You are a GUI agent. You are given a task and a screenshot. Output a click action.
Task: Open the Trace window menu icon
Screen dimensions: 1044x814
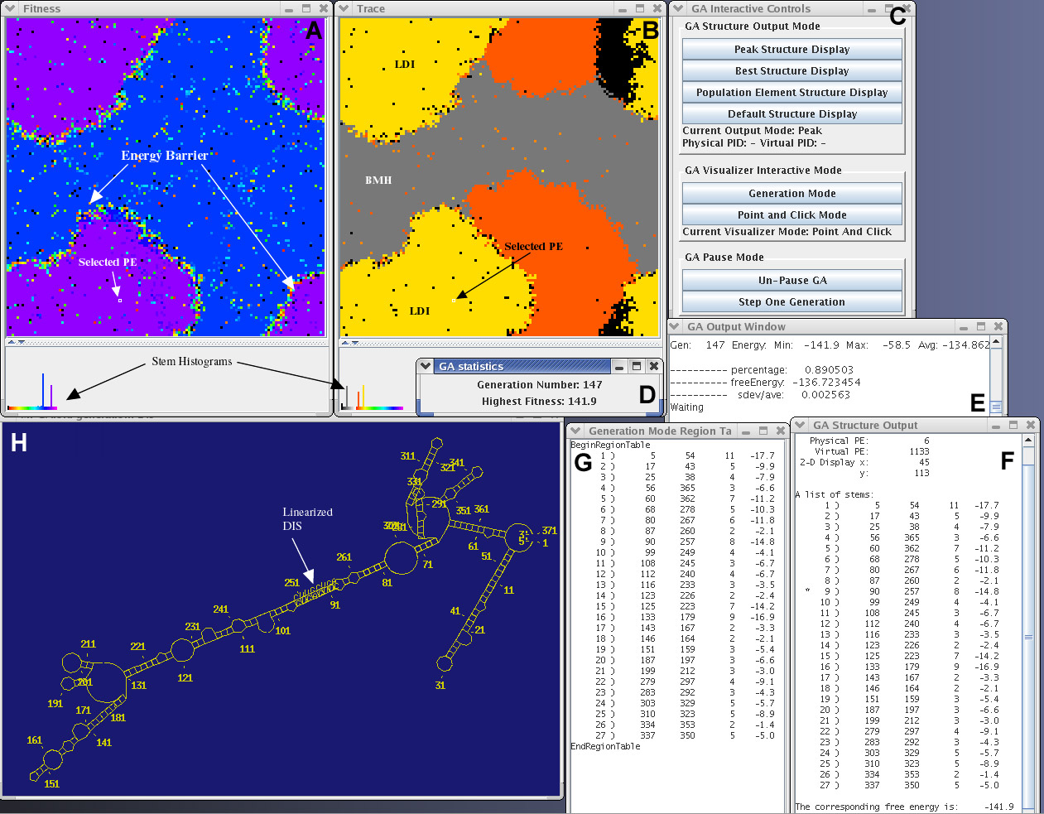coord(345,8)
